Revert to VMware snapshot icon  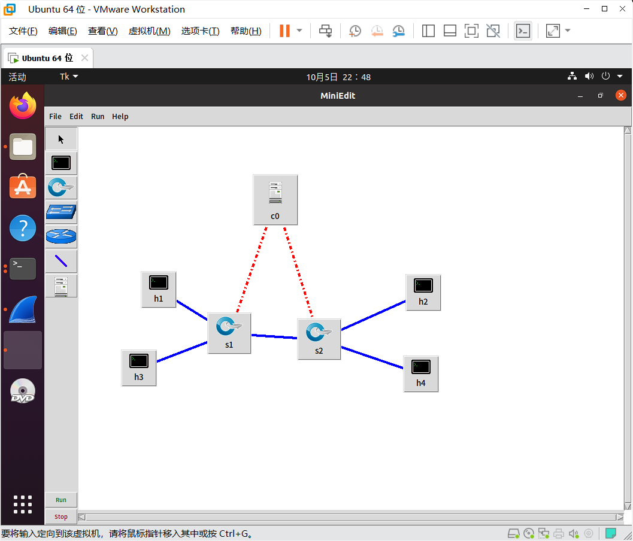pos(377,31)
